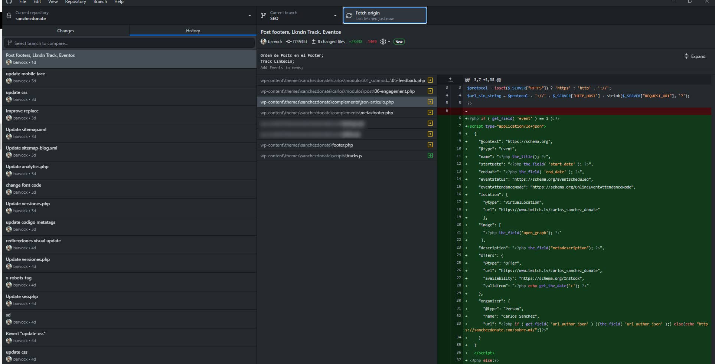Click the deleted diff line 6
This screenshot has height=364, width=715.
[574, 111]
